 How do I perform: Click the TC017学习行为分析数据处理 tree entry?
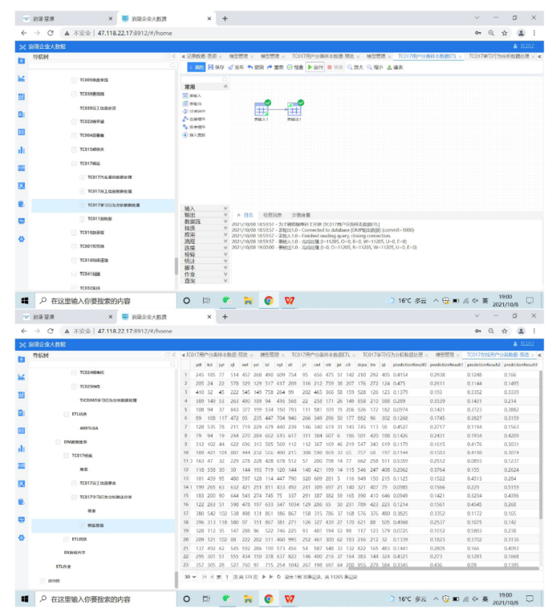coord(113,205)
